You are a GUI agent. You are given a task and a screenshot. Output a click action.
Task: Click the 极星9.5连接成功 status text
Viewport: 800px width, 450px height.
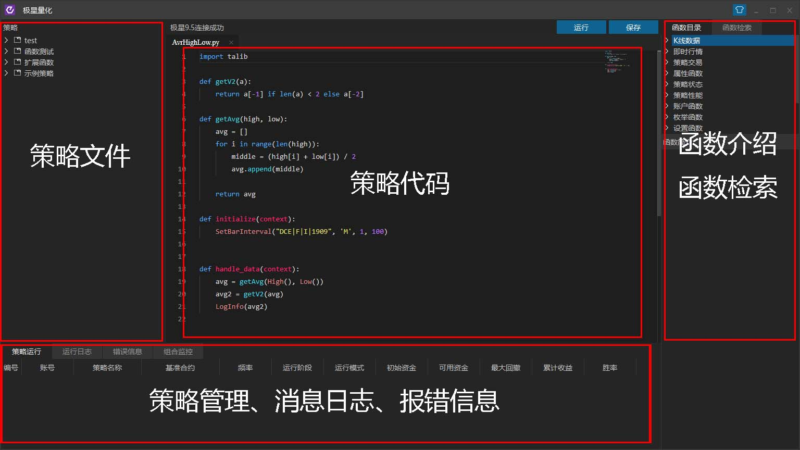coord(197,28)
